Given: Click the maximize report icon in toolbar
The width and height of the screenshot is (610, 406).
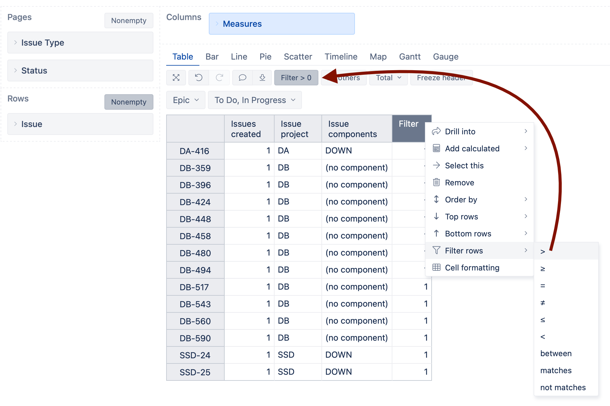Looking at the screenshot, I should pos(176,78).
